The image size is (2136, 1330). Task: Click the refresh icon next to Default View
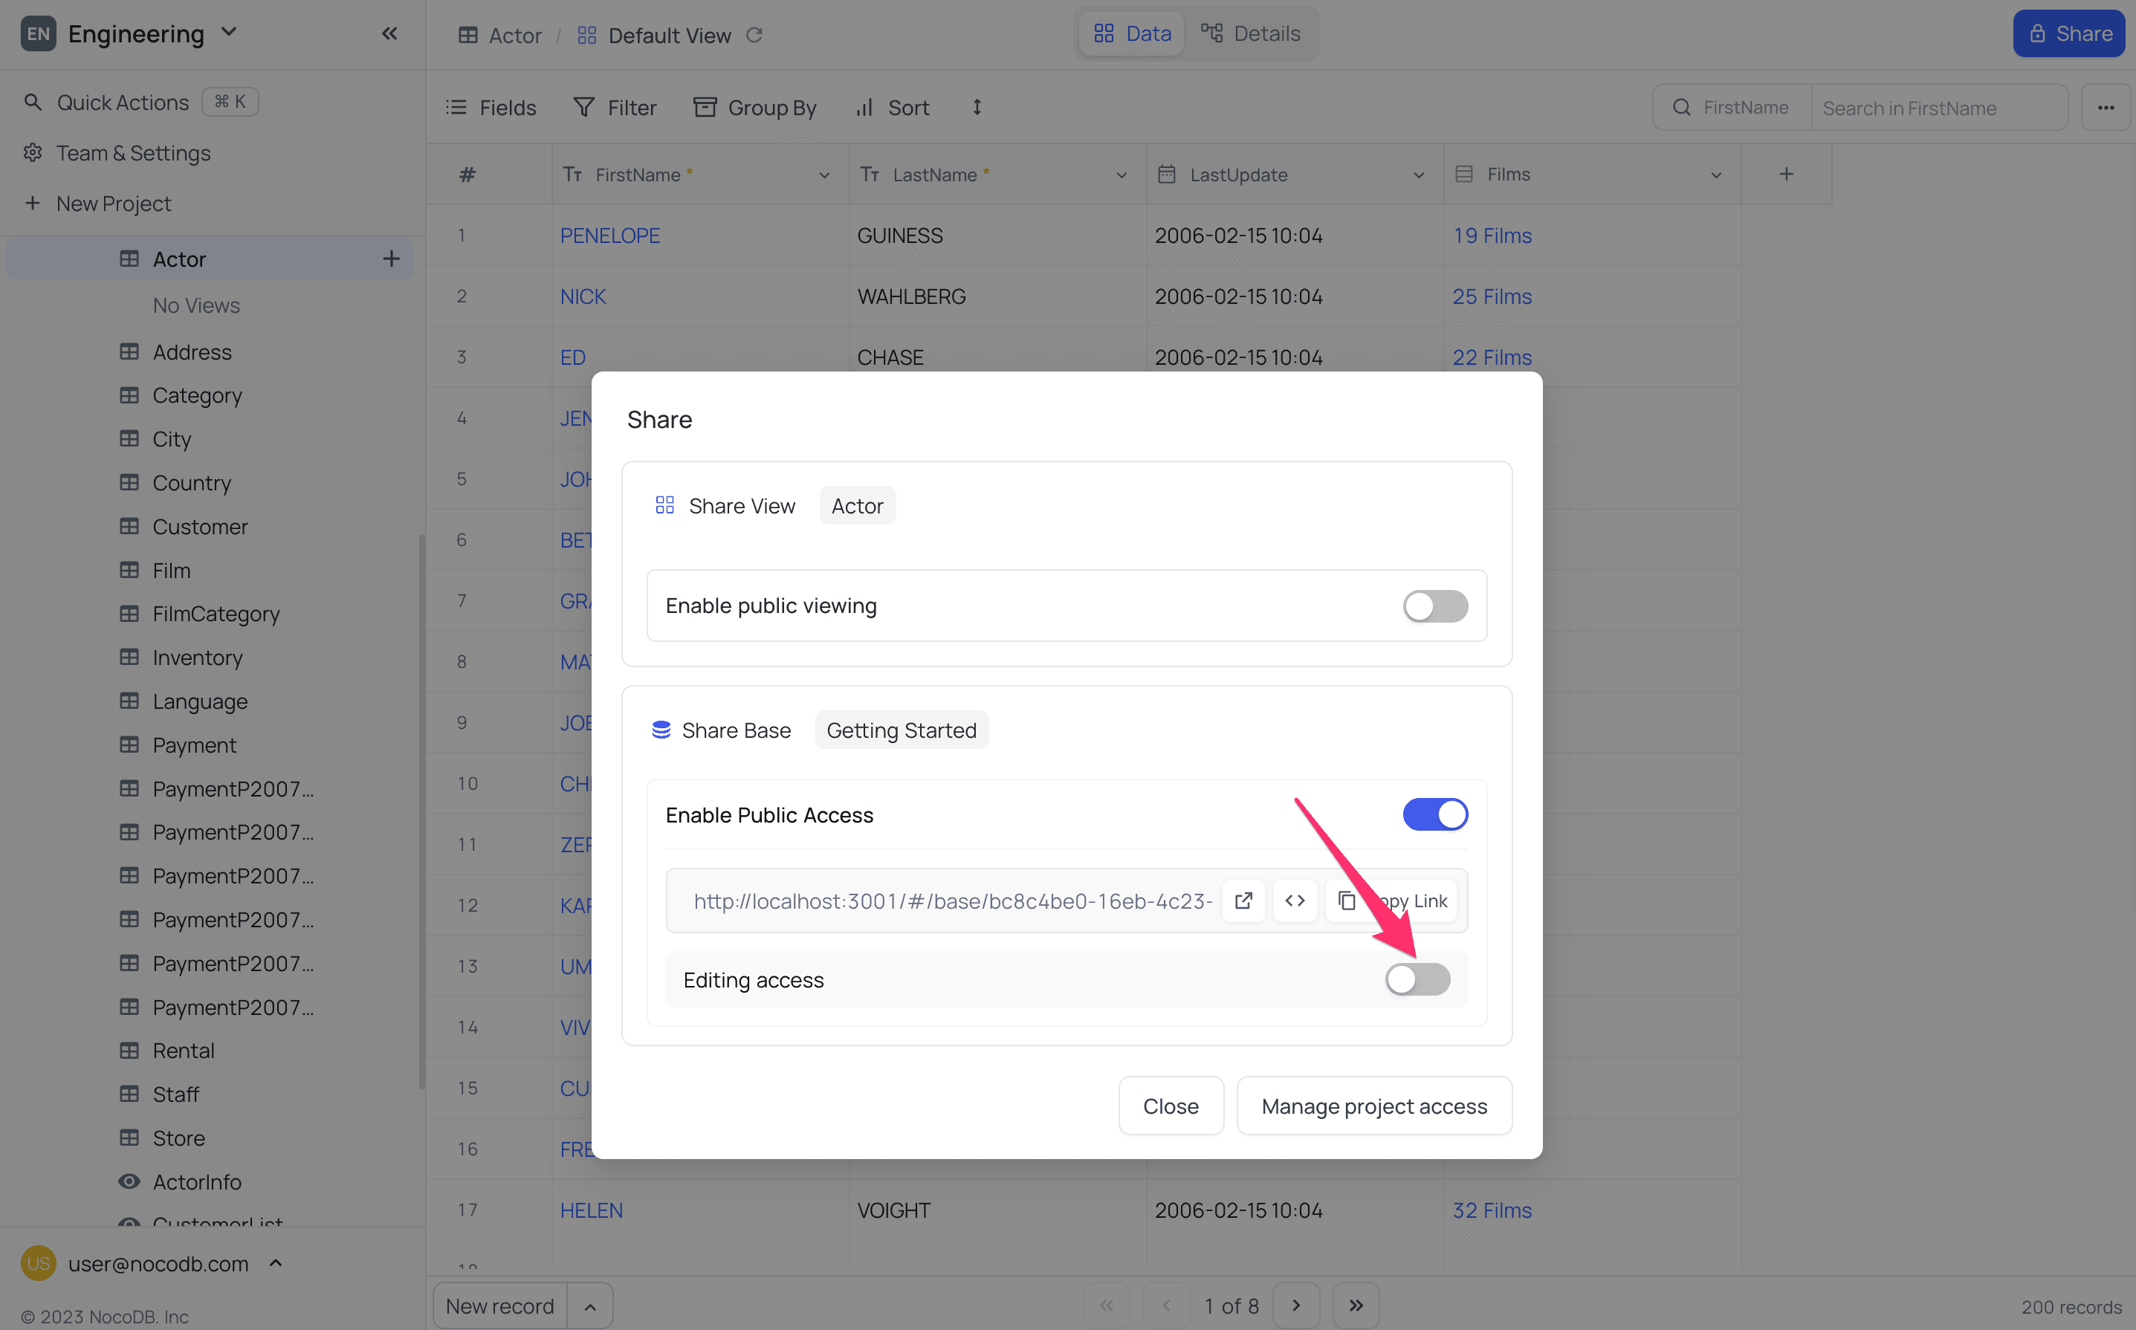(754, 35)
